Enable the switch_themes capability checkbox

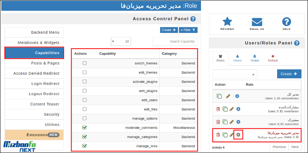tap(84, 63)
